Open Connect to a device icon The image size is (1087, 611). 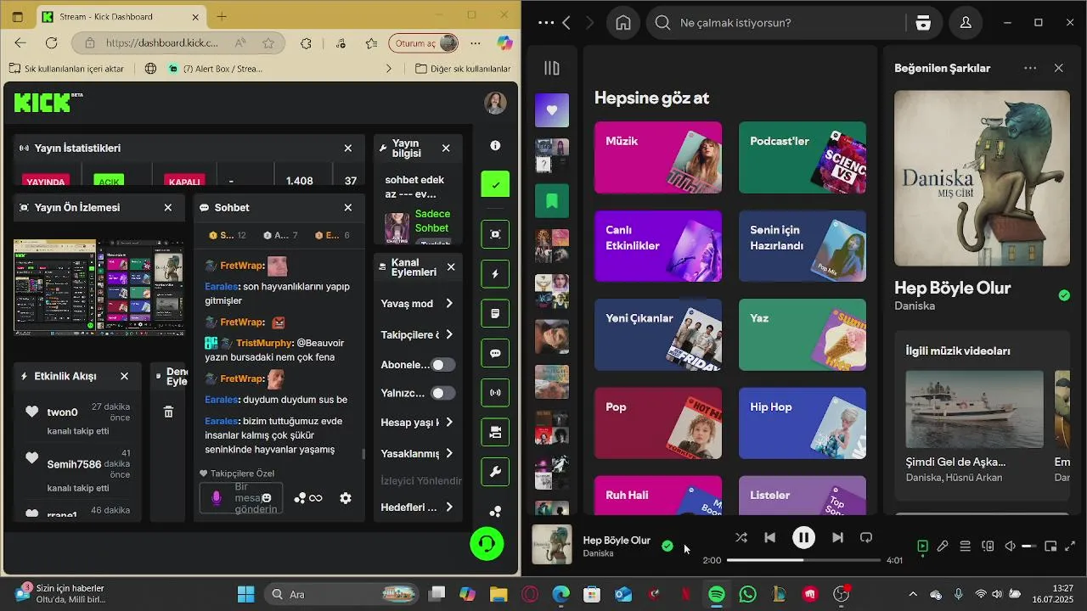tap(988, 547)
